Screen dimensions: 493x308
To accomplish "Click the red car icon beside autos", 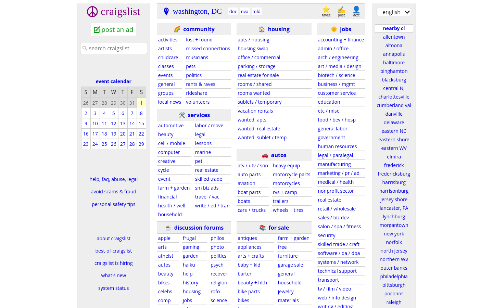I will coord(265,155).
